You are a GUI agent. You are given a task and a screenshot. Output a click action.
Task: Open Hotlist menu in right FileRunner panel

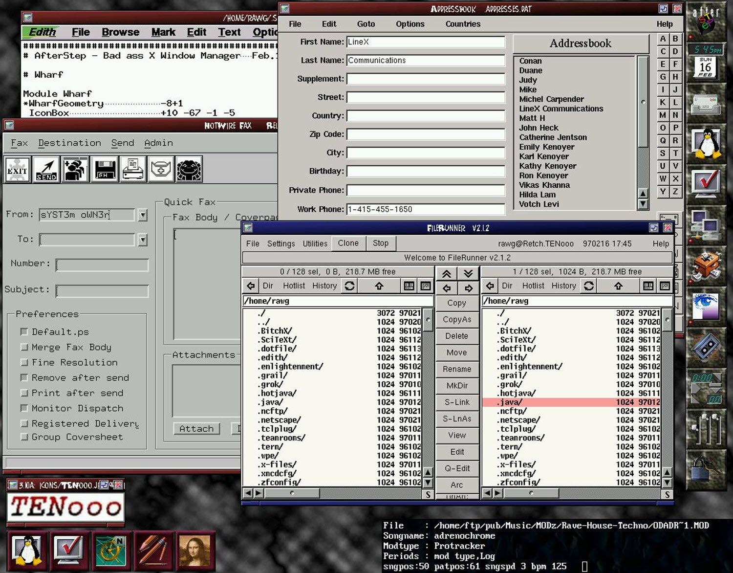pyautogui.click(x=533, y=286)
